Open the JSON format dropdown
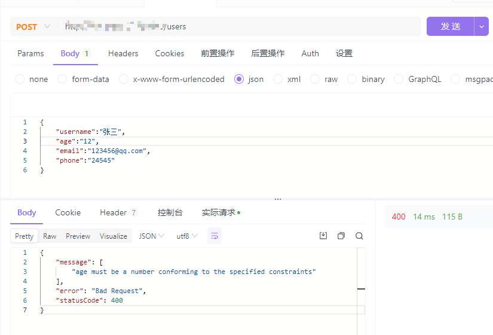Screen dimensions: 493x335 [151, 236]
